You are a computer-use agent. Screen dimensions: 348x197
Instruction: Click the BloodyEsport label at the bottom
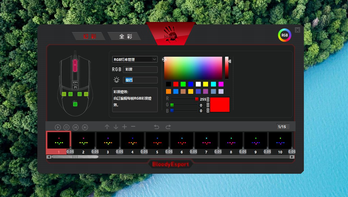tap(170, 164)
